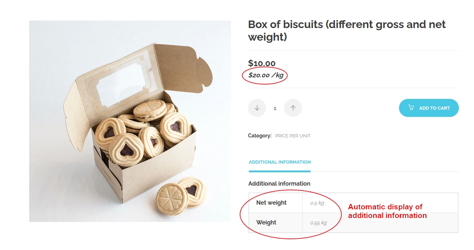Click the product title Box of biscuits
Screen dimensions: 474x250
coord(347,31)
